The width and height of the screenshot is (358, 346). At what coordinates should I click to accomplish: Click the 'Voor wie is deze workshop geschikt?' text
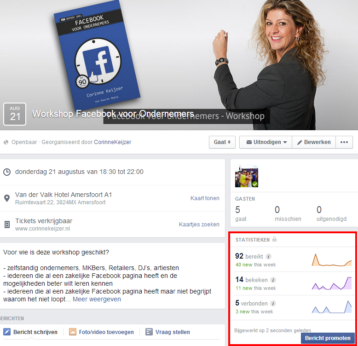click(56, 252)
